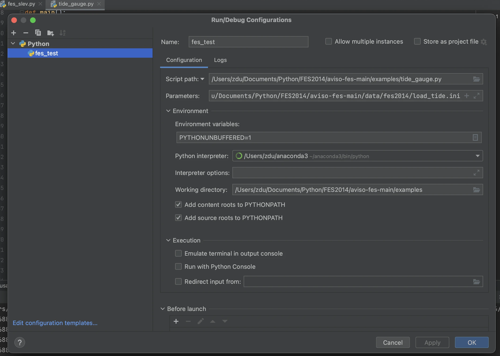Open the tide_gauge.py editor tab
Screen dimensions: 500x356
76,4
